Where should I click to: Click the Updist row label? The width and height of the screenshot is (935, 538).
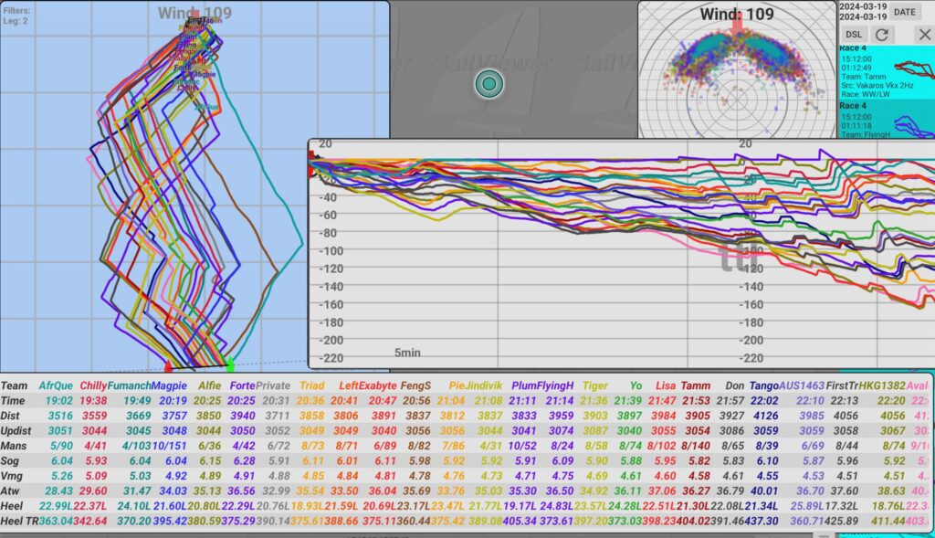[16, 430]
